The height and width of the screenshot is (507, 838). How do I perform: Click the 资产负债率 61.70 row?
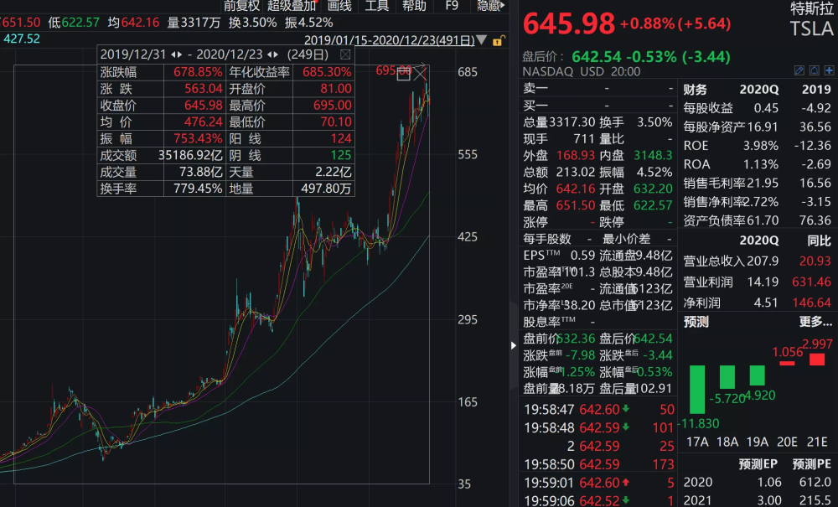pos(757,220)
